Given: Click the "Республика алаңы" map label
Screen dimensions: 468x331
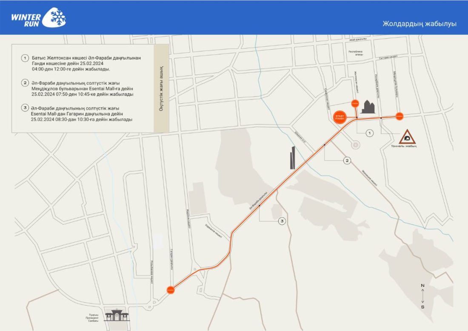Looking at the screenshot, I should [355, 53].
